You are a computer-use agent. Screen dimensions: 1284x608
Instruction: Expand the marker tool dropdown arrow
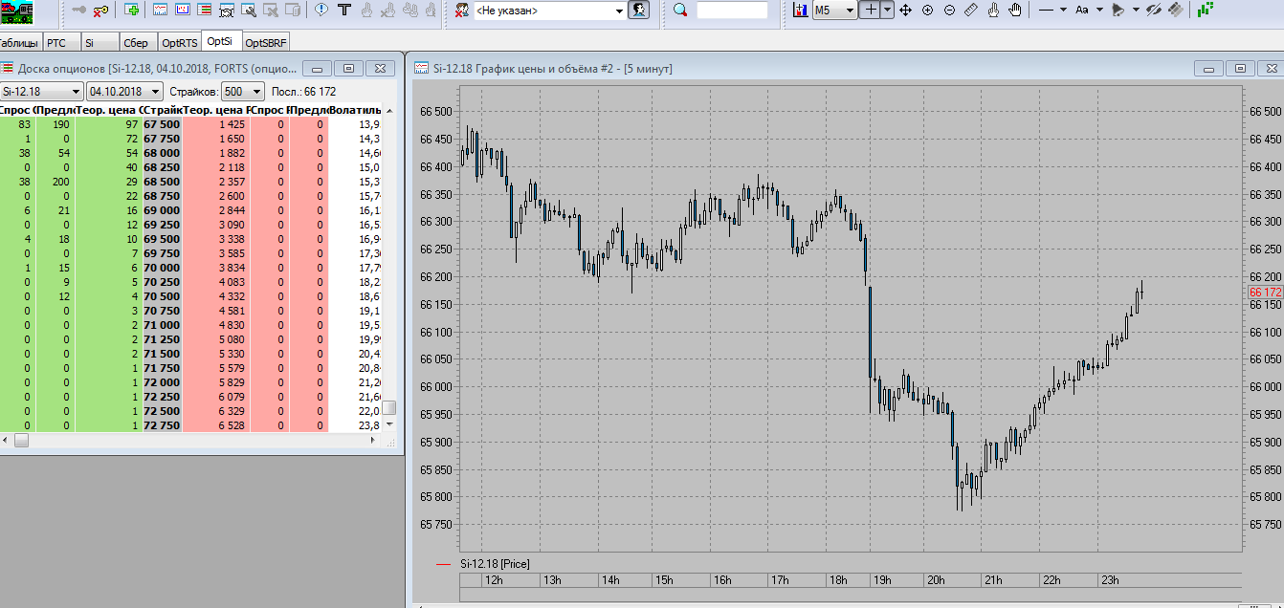(x=1136, y=10)
